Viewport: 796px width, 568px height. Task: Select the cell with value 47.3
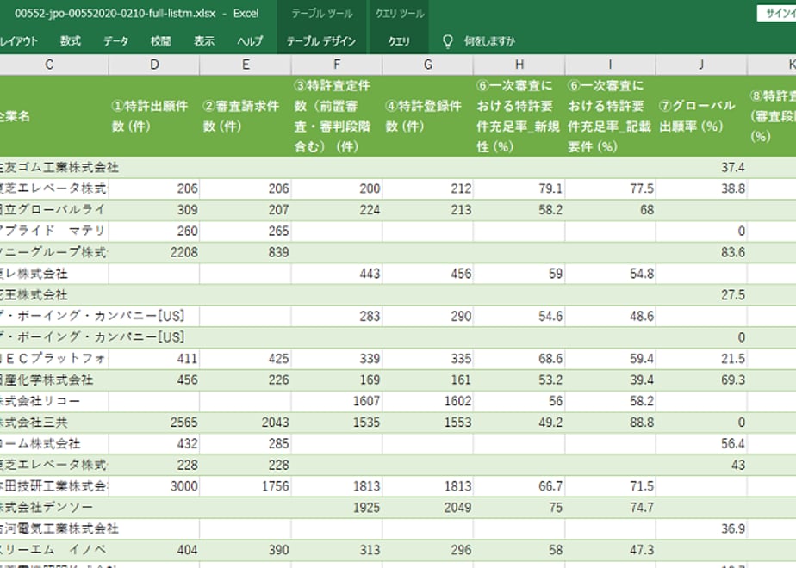(x=610, y=551)
